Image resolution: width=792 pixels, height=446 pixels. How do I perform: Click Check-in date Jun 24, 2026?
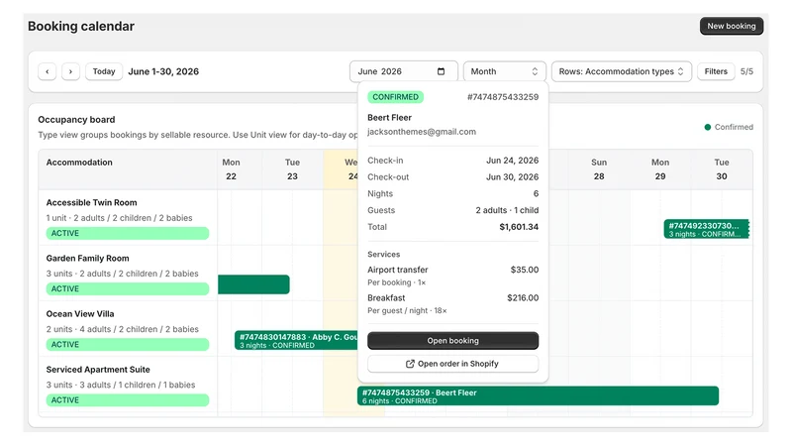coord(512,161)
